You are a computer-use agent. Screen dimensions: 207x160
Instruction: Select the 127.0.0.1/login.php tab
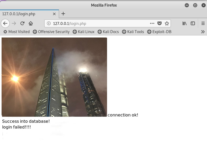click(29, 14)
